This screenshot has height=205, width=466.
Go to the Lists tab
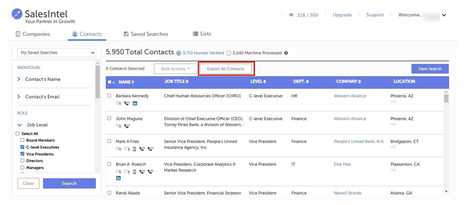tap(202, 34)
